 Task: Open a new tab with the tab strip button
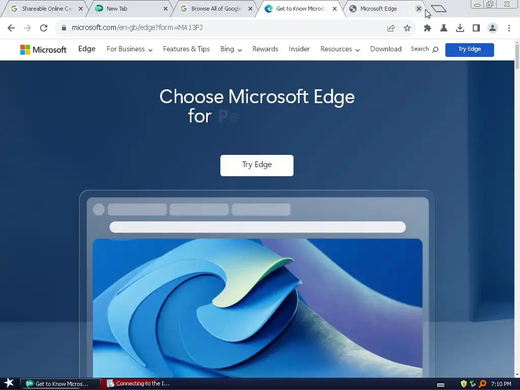(439, 9)
